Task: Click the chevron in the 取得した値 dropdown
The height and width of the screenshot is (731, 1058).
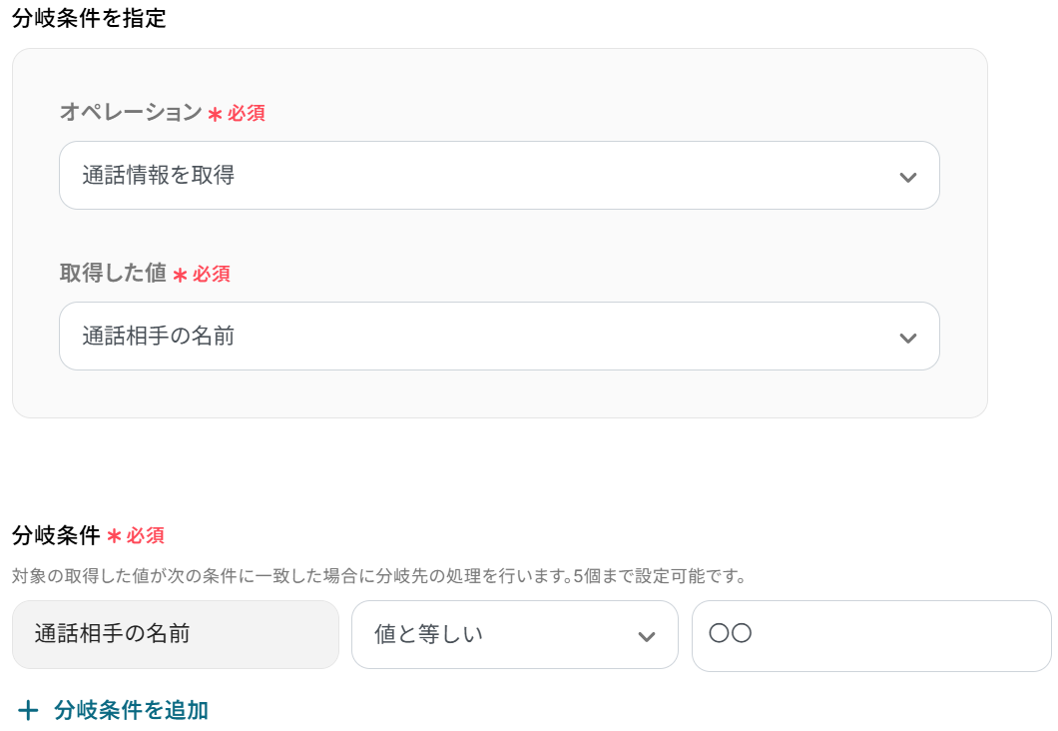Action: click(x=907, y=338)
